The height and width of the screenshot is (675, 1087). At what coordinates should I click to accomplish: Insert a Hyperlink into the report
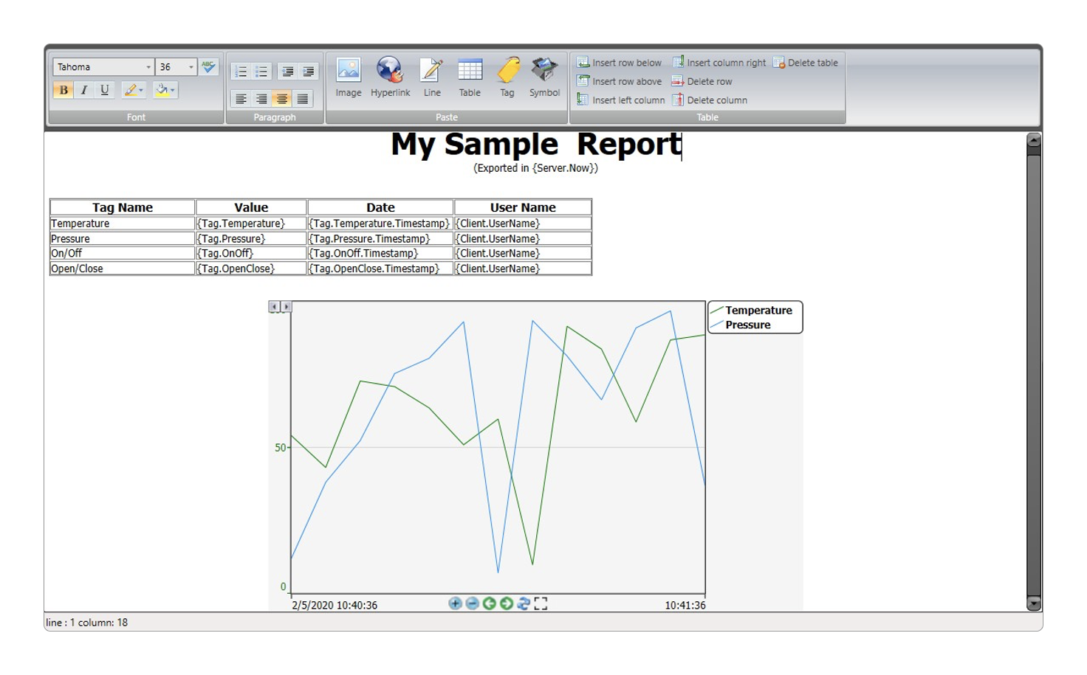[x=390, y=77]
